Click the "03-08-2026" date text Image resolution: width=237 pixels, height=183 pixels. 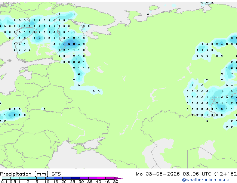163,174
